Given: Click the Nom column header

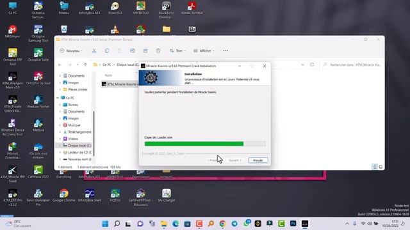Looking at the screenshot, I should coord(108,75).
